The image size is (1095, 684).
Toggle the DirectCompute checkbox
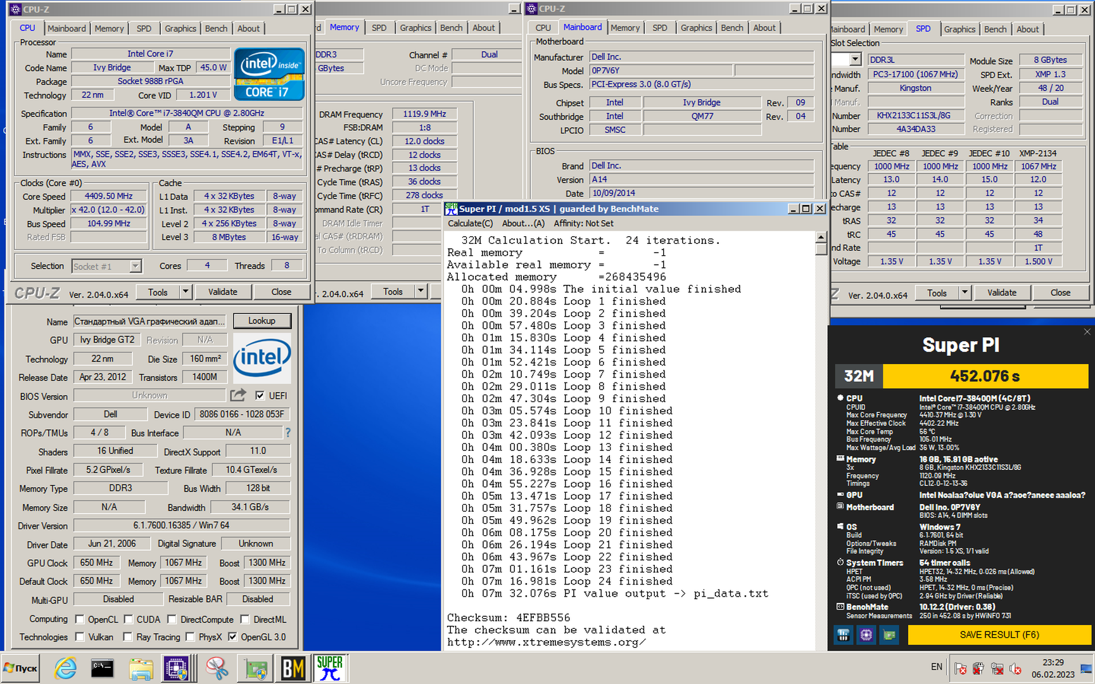(x=172, y=619)
